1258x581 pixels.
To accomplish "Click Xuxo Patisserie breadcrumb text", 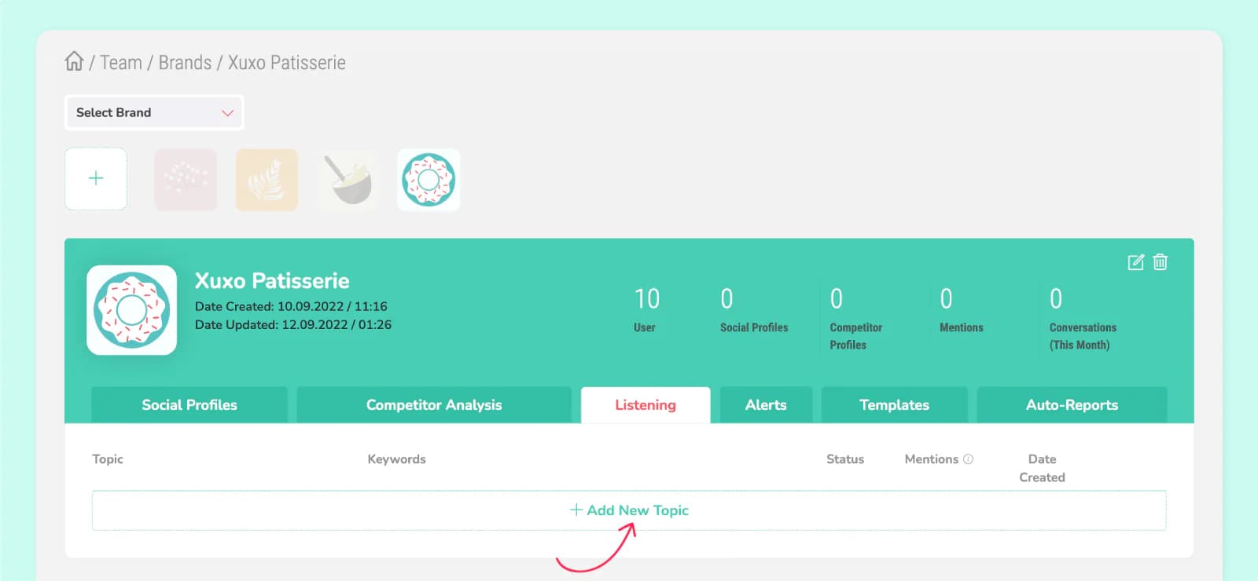I will pos(287,63).
